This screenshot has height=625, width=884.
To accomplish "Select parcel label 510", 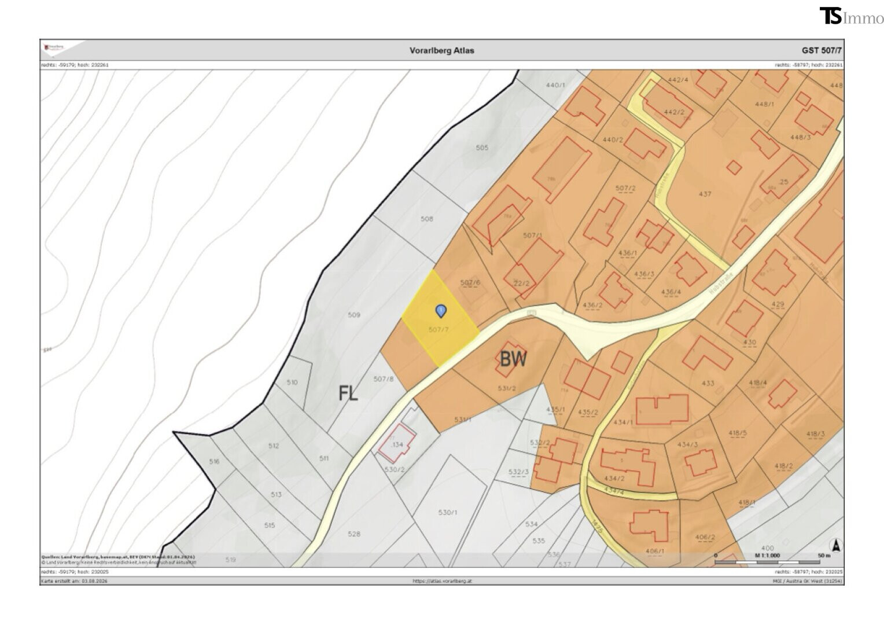I will [292, 382].
